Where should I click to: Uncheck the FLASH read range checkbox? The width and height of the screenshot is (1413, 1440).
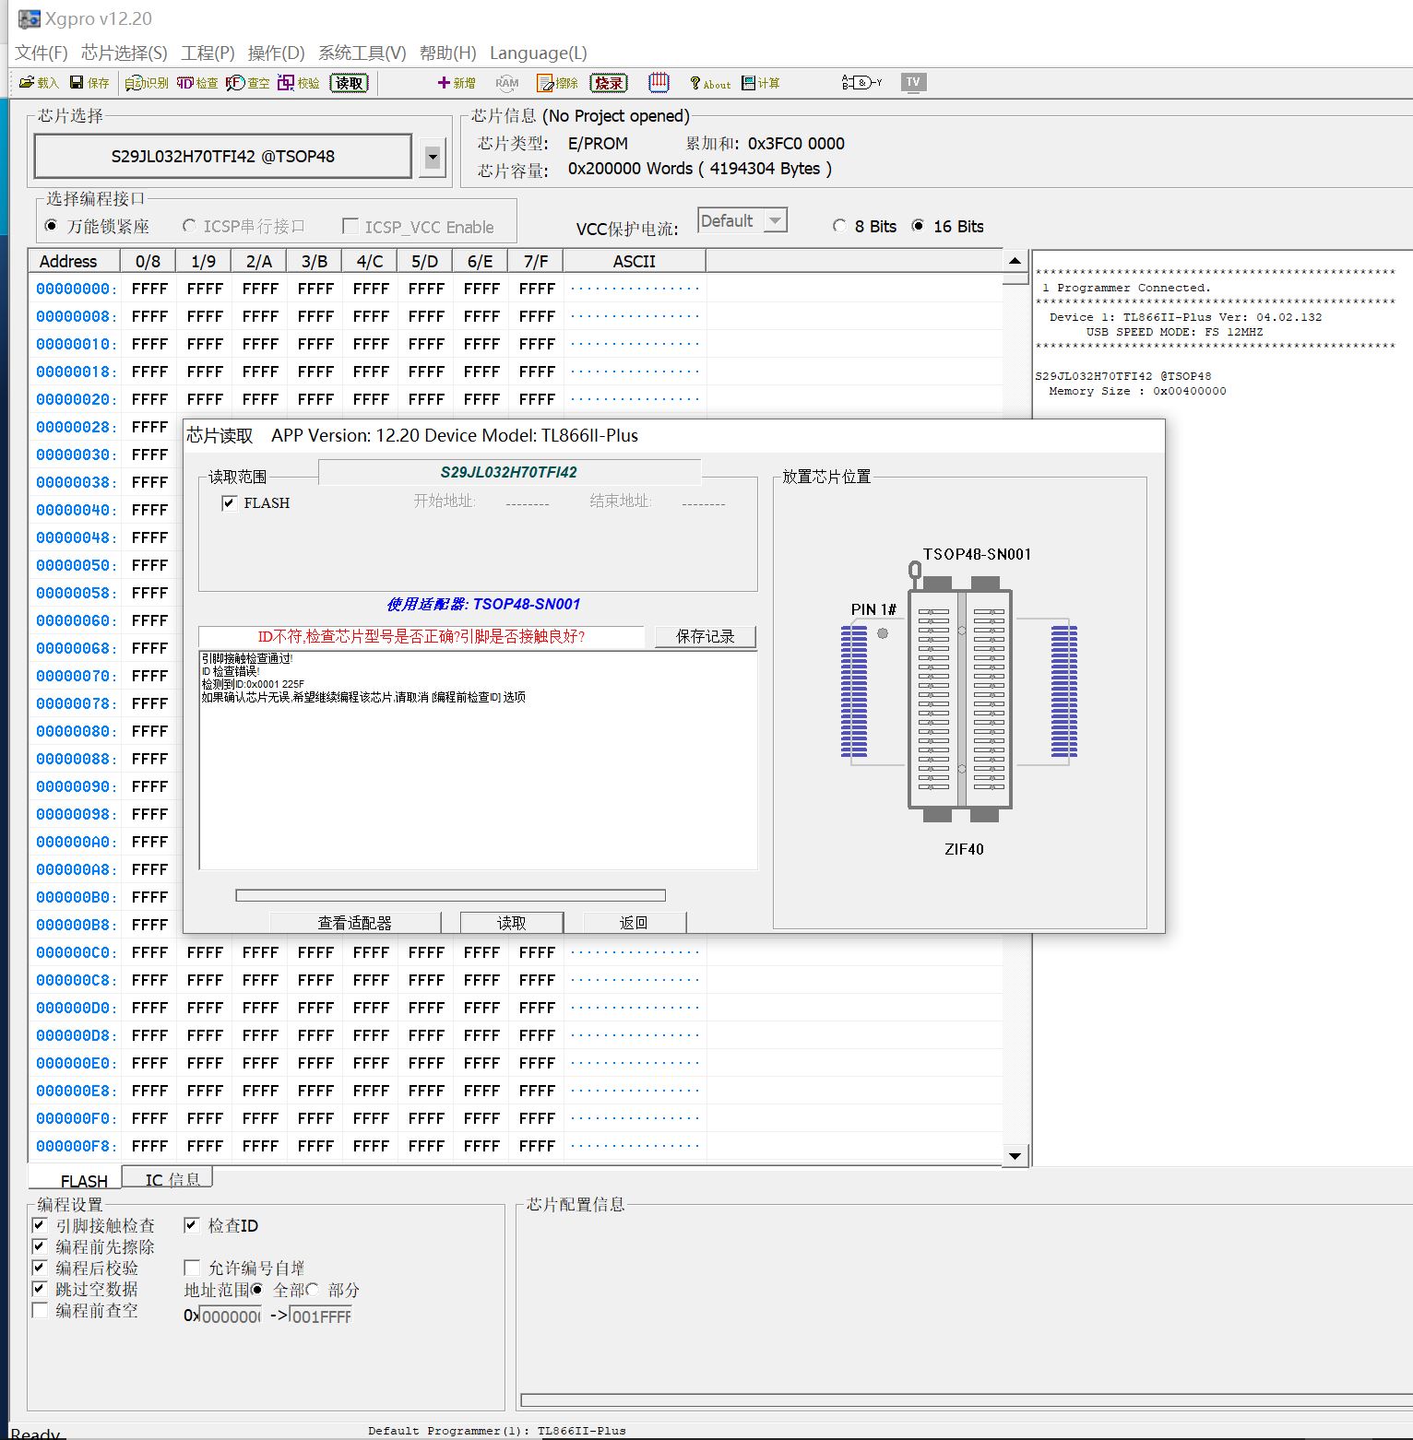(x=230, y=502)
